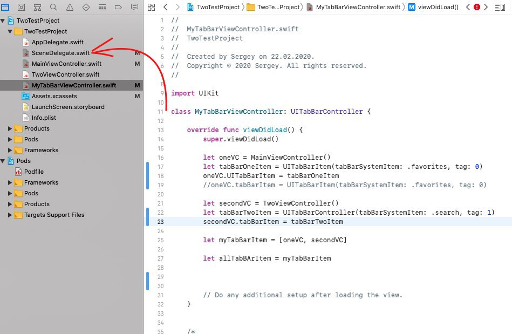
Task: Click 'let allTabBArItem = myTabBarItem' line
Action: pos(267,258)
